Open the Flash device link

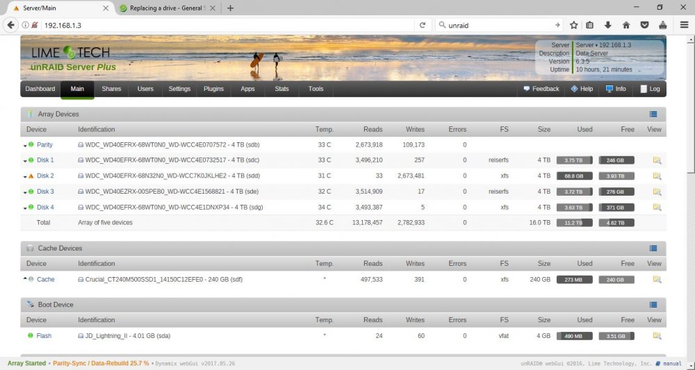(44, 336)
